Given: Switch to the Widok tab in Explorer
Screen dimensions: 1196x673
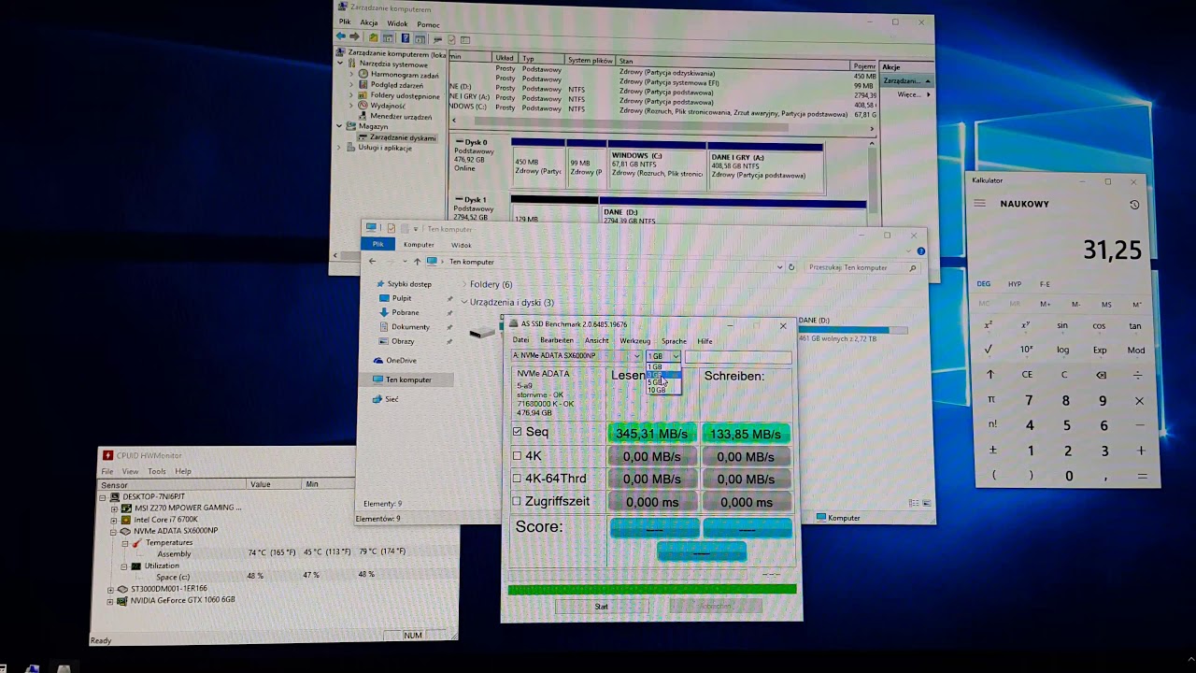Looking at the screenshot, I should 461,245.
